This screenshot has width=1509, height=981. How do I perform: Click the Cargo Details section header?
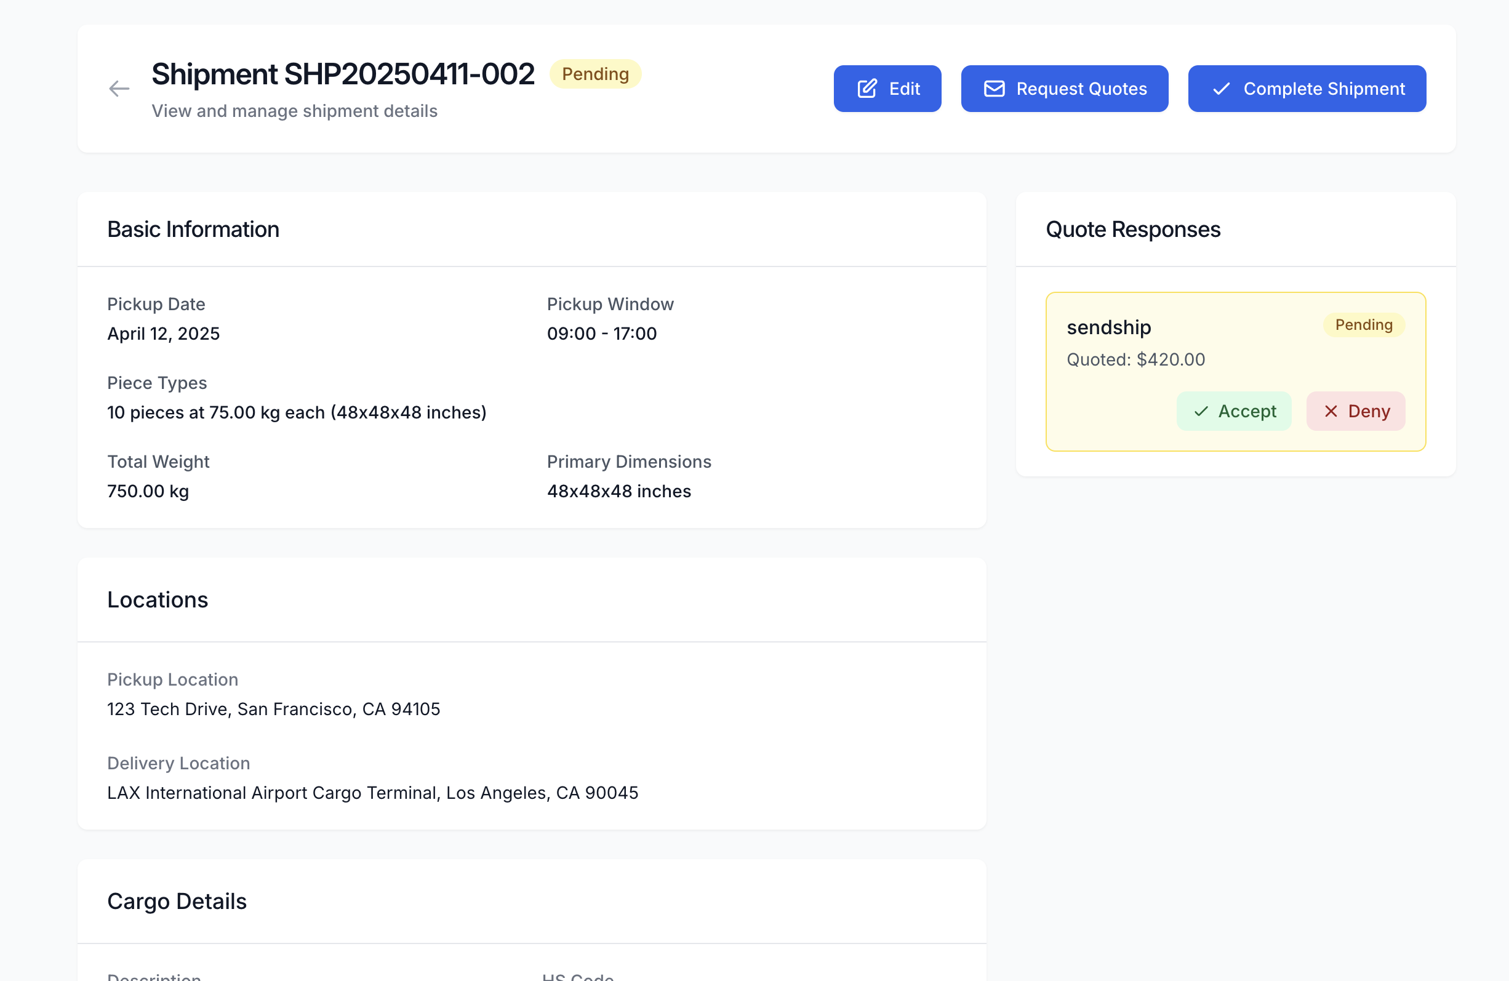176,901
